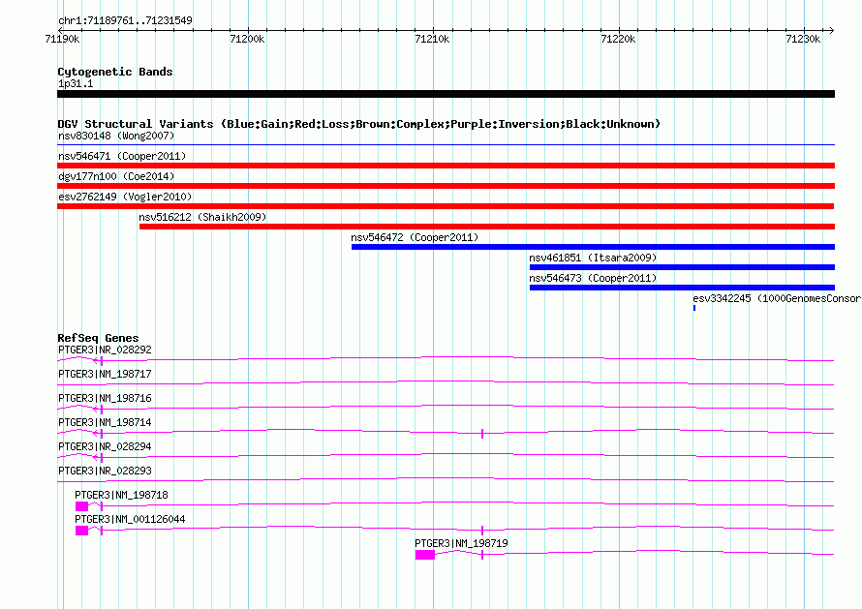Viewport: 862px width, 609px height.
Task: Click the exon tick on the NR_028294 transcript
Action: [102, 458]
